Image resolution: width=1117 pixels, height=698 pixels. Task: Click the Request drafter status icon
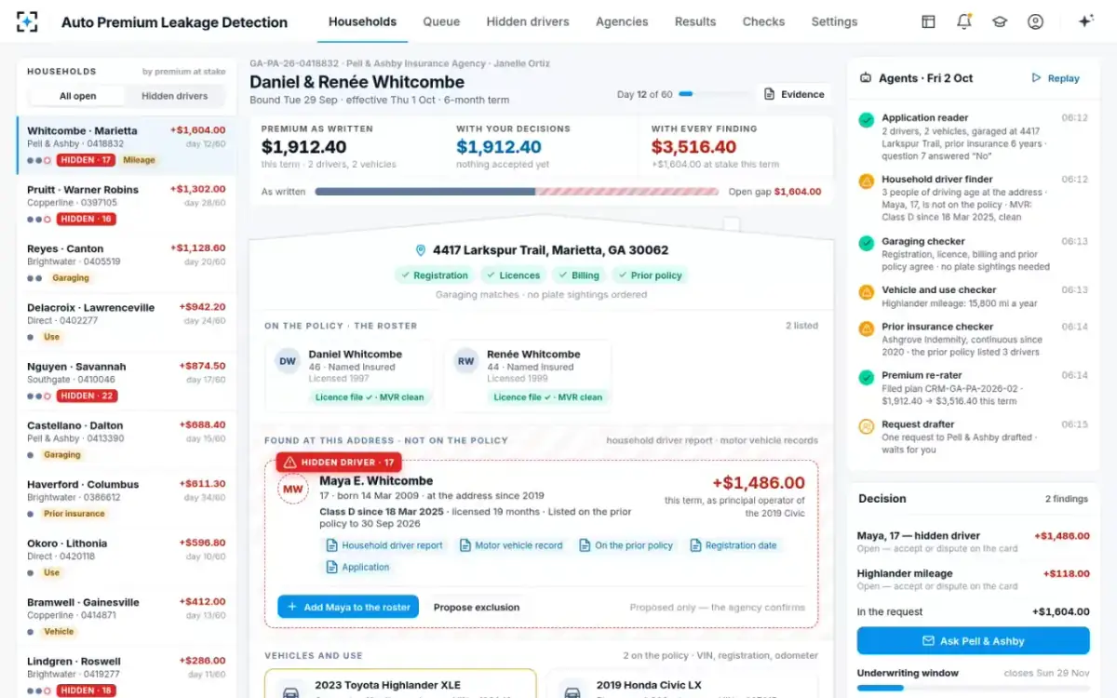coord(866,426)
